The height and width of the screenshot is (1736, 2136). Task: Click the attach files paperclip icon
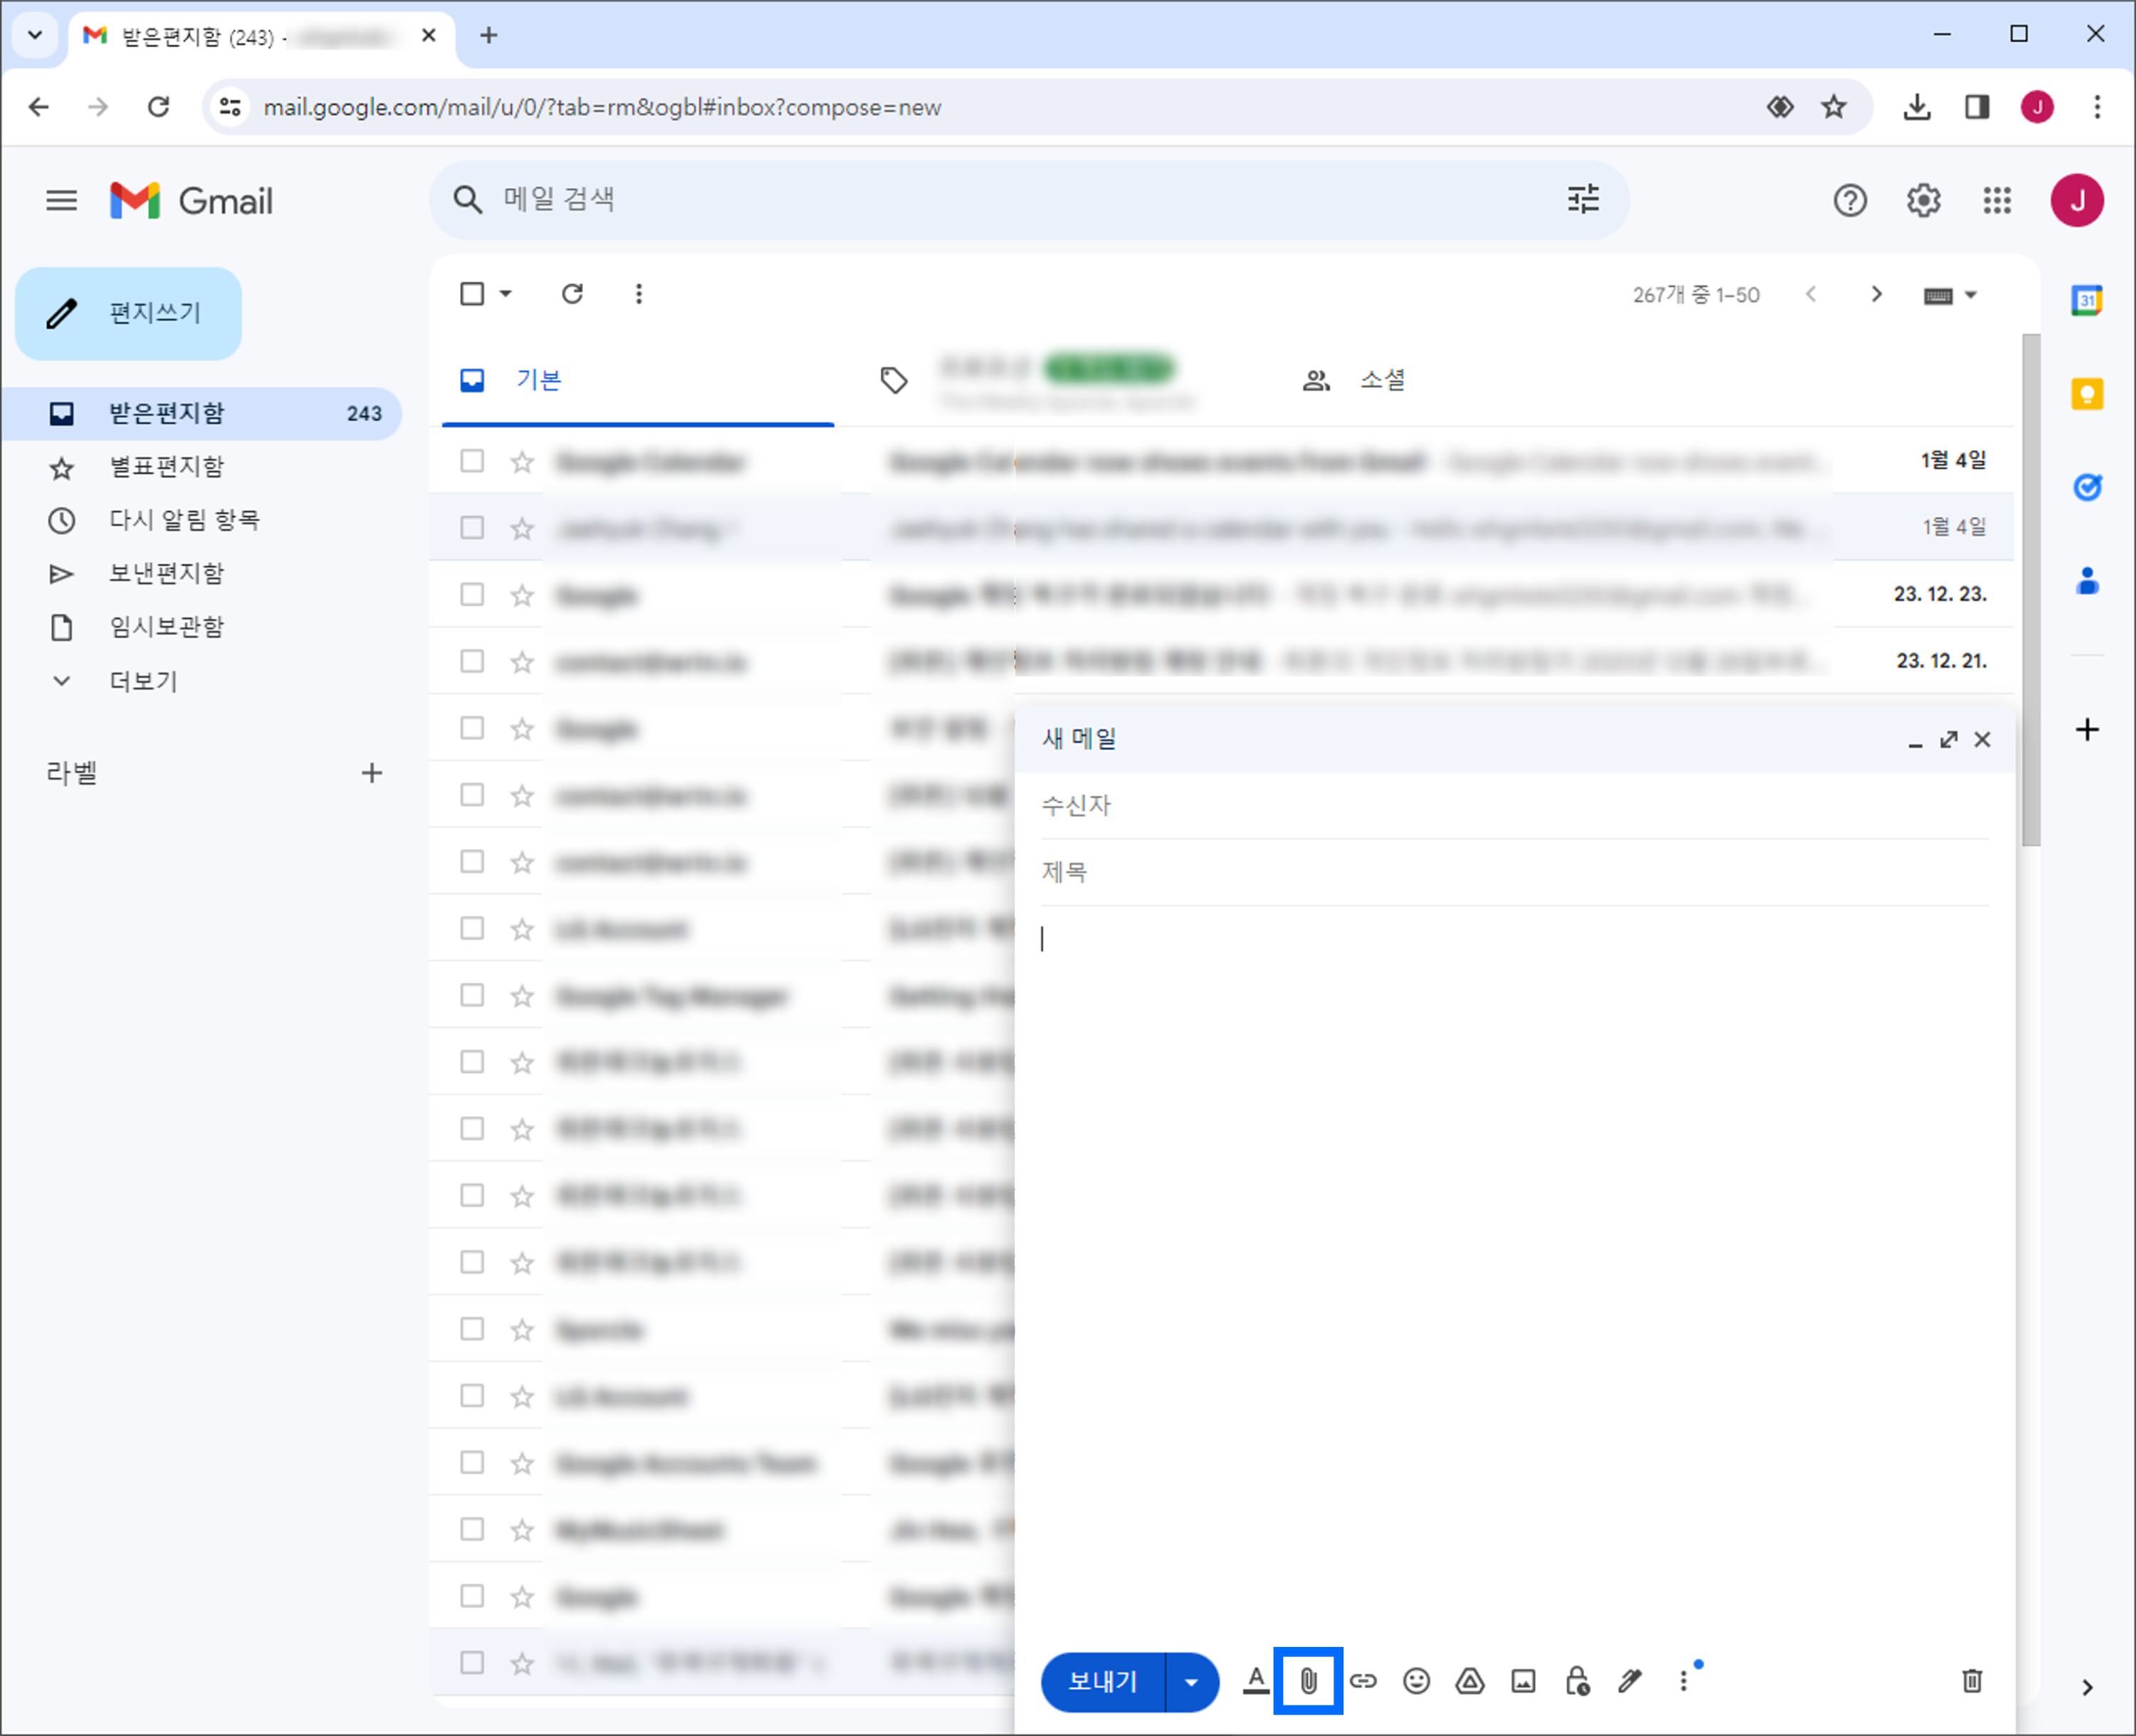(1307, 1681)
